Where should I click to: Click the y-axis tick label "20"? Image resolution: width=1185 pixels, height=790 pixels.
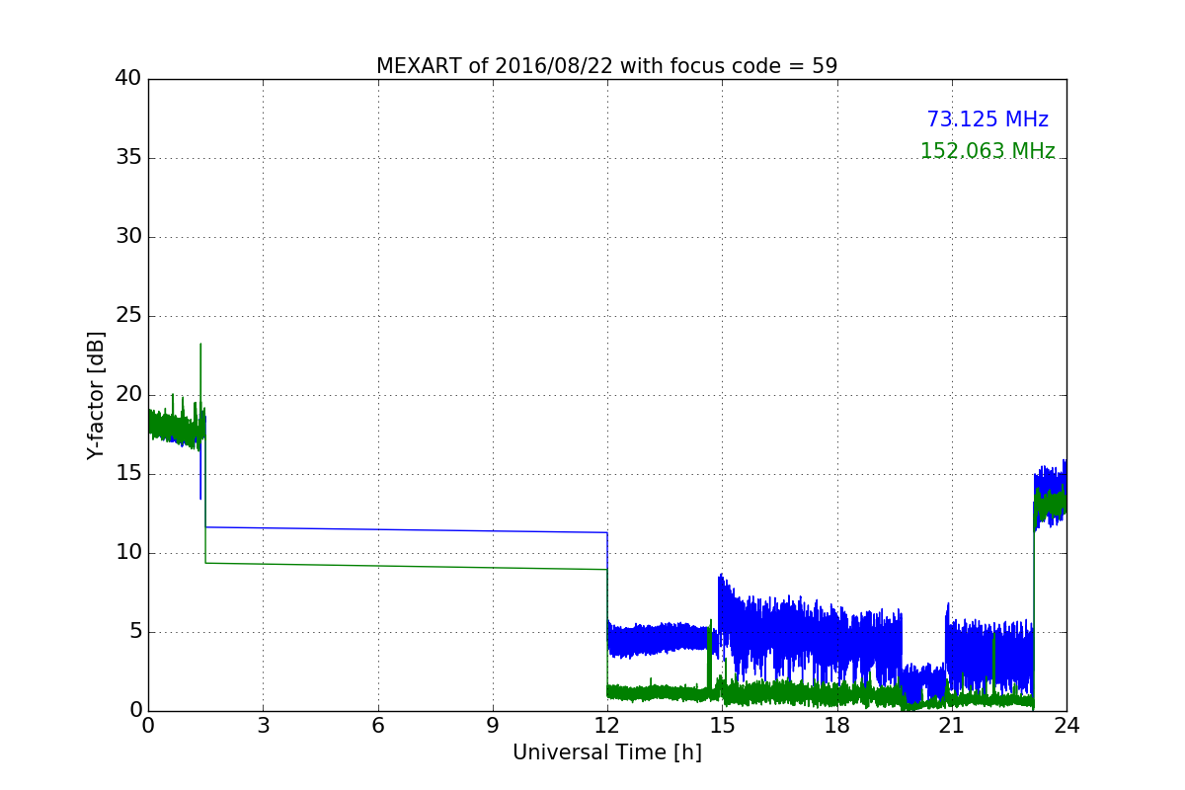click(128, 395)
